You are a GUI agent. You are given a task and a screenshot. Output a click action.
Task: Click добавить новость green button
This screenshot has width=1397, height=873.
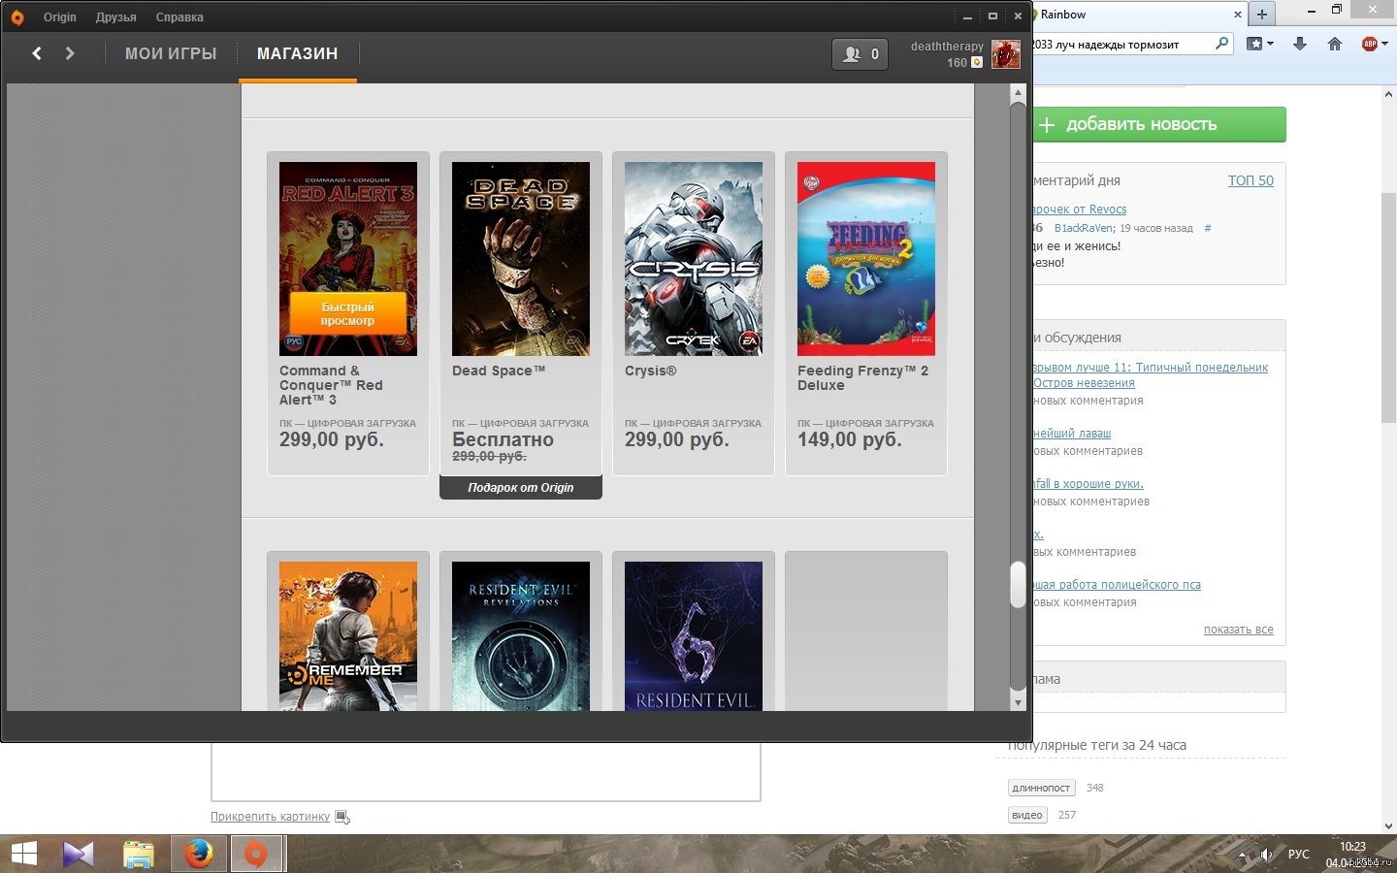pyautogui.click(x=1159, y=124)
